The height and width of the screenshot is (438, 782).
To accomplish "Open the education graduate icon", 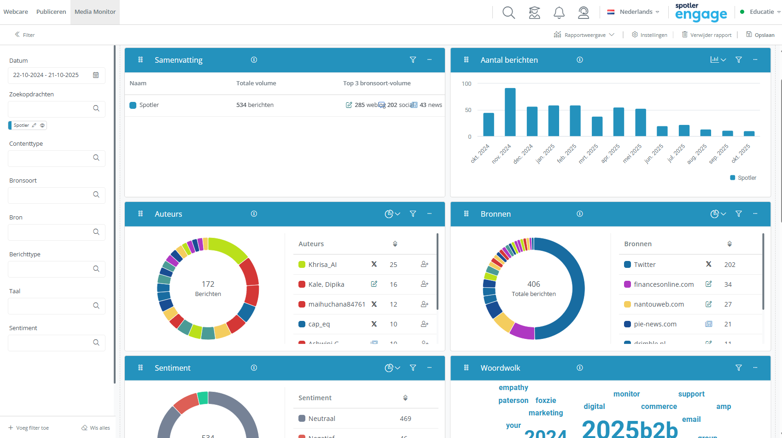I will pyautogui.click(x=534, y=12).
